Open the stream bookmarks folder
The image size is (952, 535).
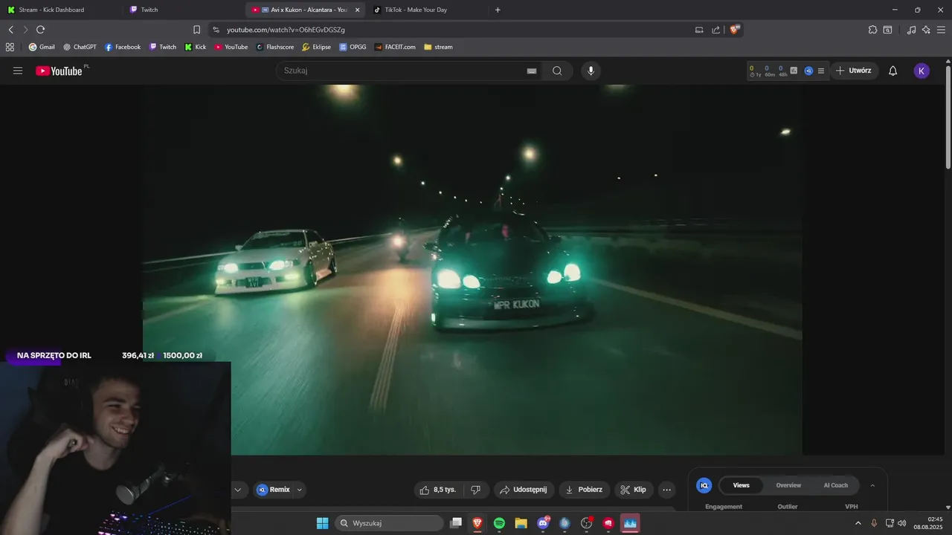click(x=438, y=47)
